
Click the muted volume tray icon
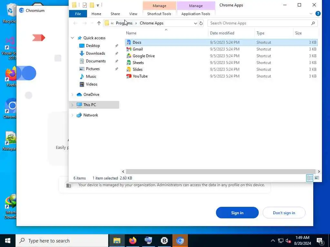[x=288, y=241]
